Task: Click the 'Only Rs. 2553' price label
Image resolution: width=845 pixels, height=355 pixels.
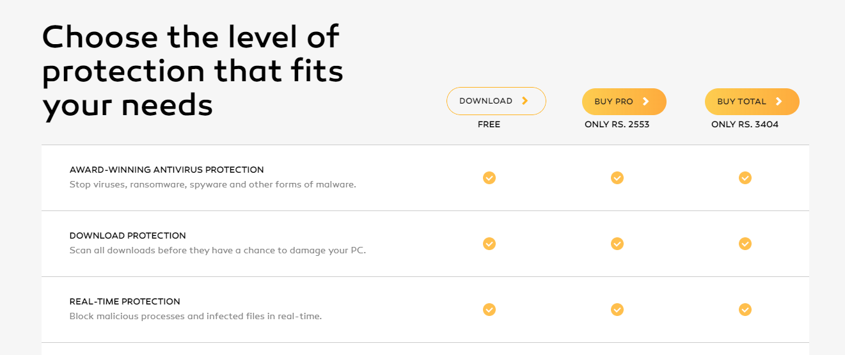Action: click(617, 125)
